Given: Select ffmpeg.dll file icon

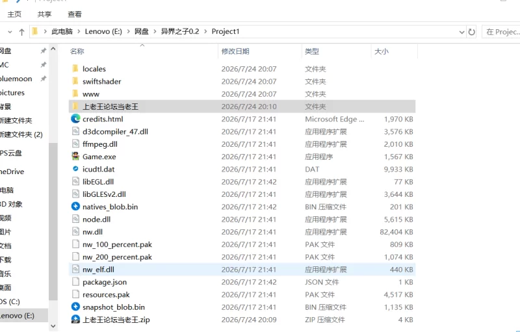Looking at the screenshot, I should point(75,144).
